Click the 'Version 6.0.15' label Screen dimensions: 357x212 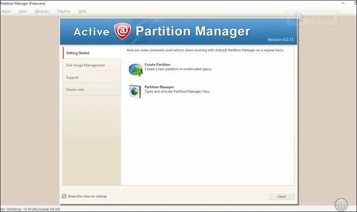(x=280, y=39)
